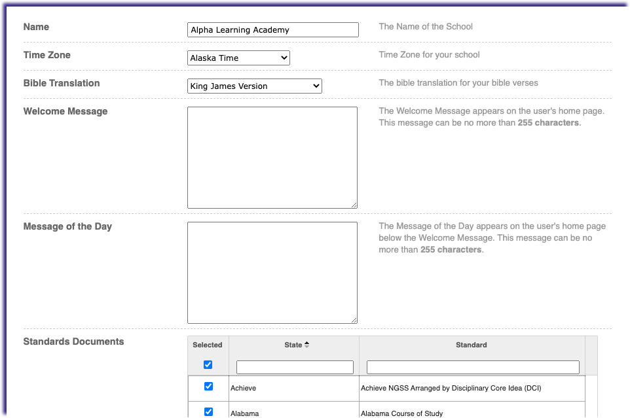630x418 pixels.
Task: Click the State column header
Action: pyautogui.click(x=293, y=345)
